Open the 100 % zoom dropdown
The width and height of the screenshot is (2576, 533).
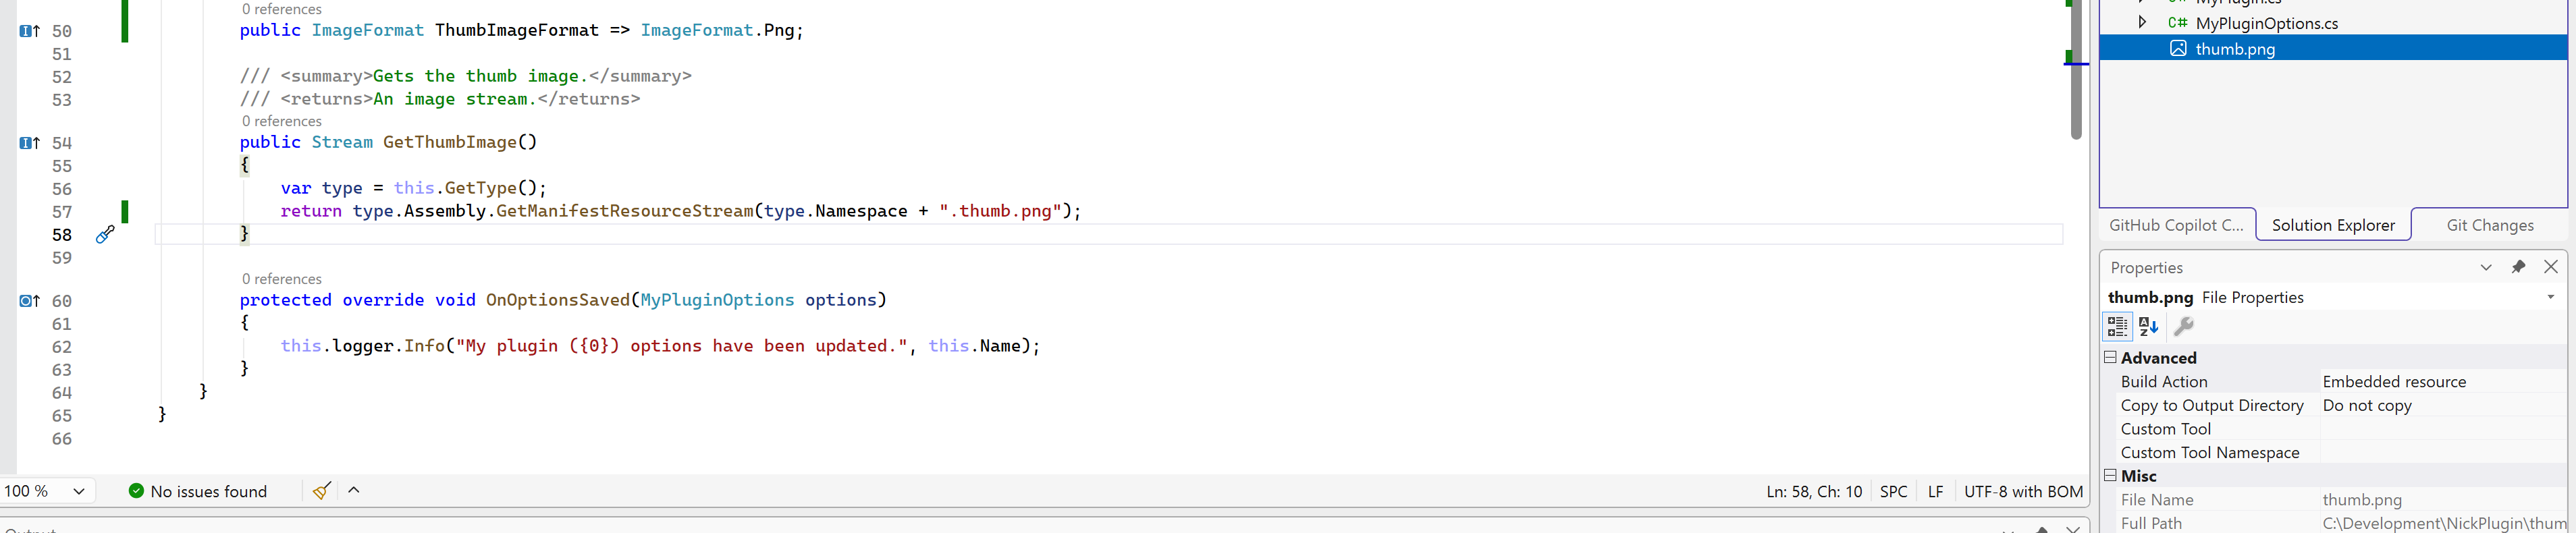point(78,491)
